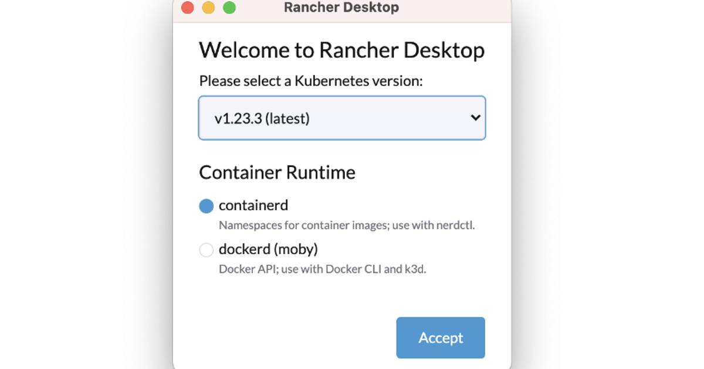This screenshot has height=369, width=704.
Task: Click the dropdown chevron arrow
Action: coord(476,118)
